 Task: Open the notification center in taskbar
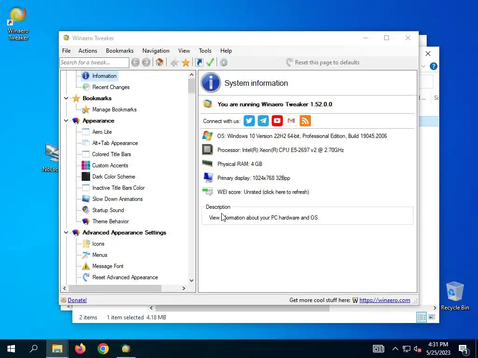464,349
